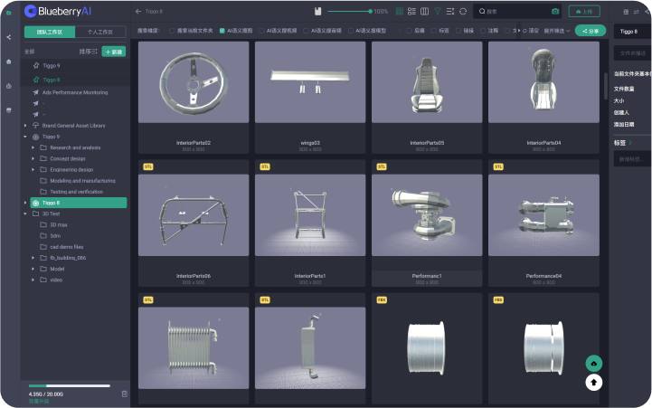The width and height of the screenshot is (652, 408).
Task: Enable the 搜索当前文件夹 checkbox
Action: click(x=172, y=31)
